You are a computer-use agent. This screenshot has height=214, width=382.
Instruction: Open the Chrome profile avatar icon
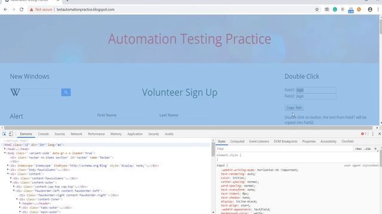370,10
